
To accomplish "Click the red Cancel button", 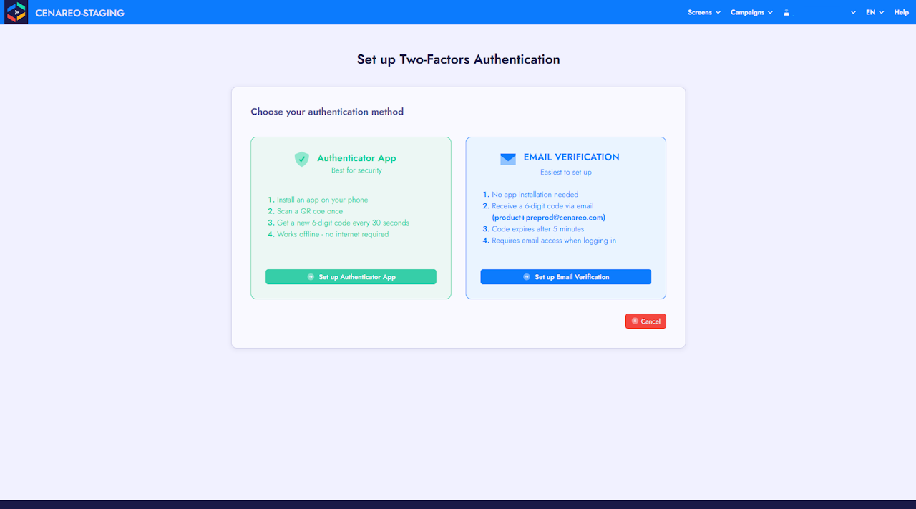I will (x=645, y=321).
